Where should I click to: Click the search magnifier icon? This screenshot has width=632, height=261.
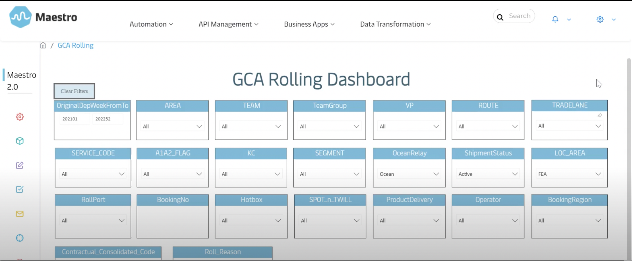pos(500,17)
